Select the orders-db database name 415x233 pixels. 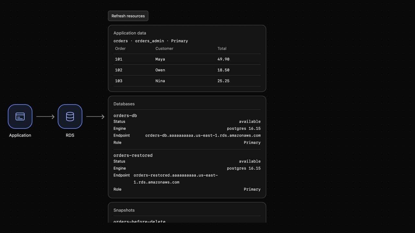pyautogui.click(x=125, y=116)
